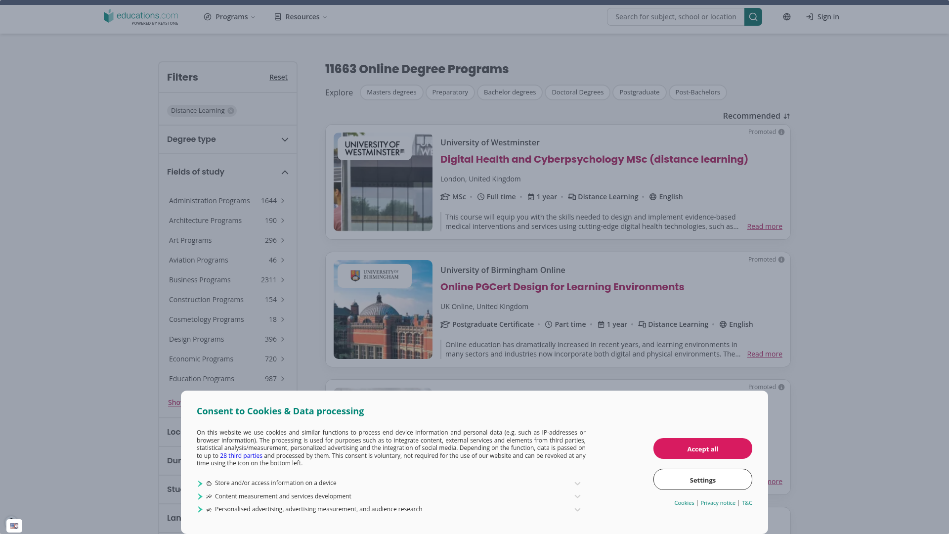
Task: Select Aviation Programs field of study
Action: pyautogui.click(x=227, y=260)
